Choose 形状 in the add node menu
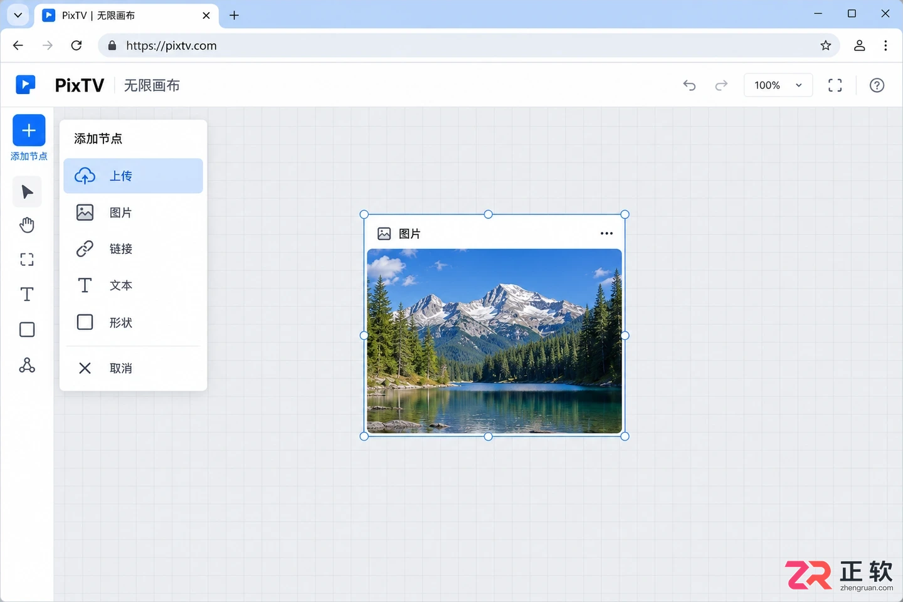This screenshot has height=602, width=903. click(133, 322)
